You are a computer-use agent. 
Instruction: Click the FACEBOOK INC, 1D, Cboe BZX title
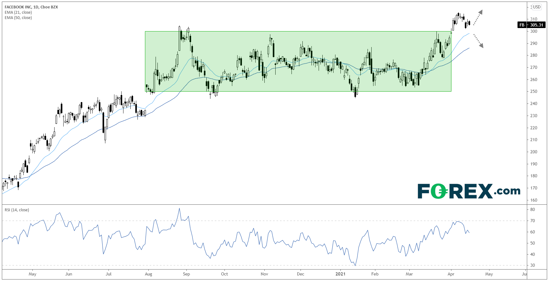pos(31,7)
